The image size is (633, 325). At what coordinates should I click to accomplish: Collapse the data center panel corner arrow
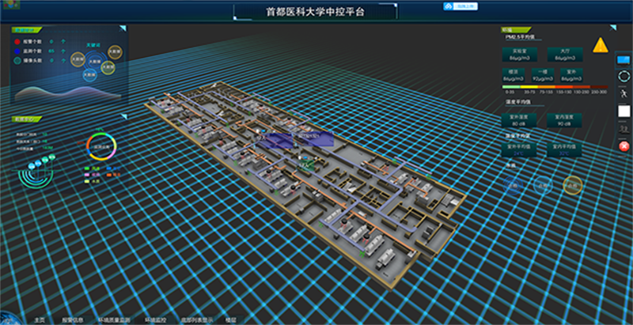point(123,117)
